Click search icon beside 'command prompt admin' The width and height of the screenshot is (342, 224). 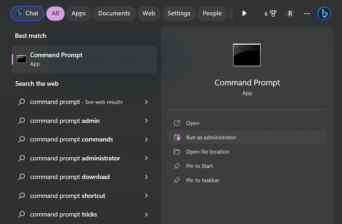[22, 121]
